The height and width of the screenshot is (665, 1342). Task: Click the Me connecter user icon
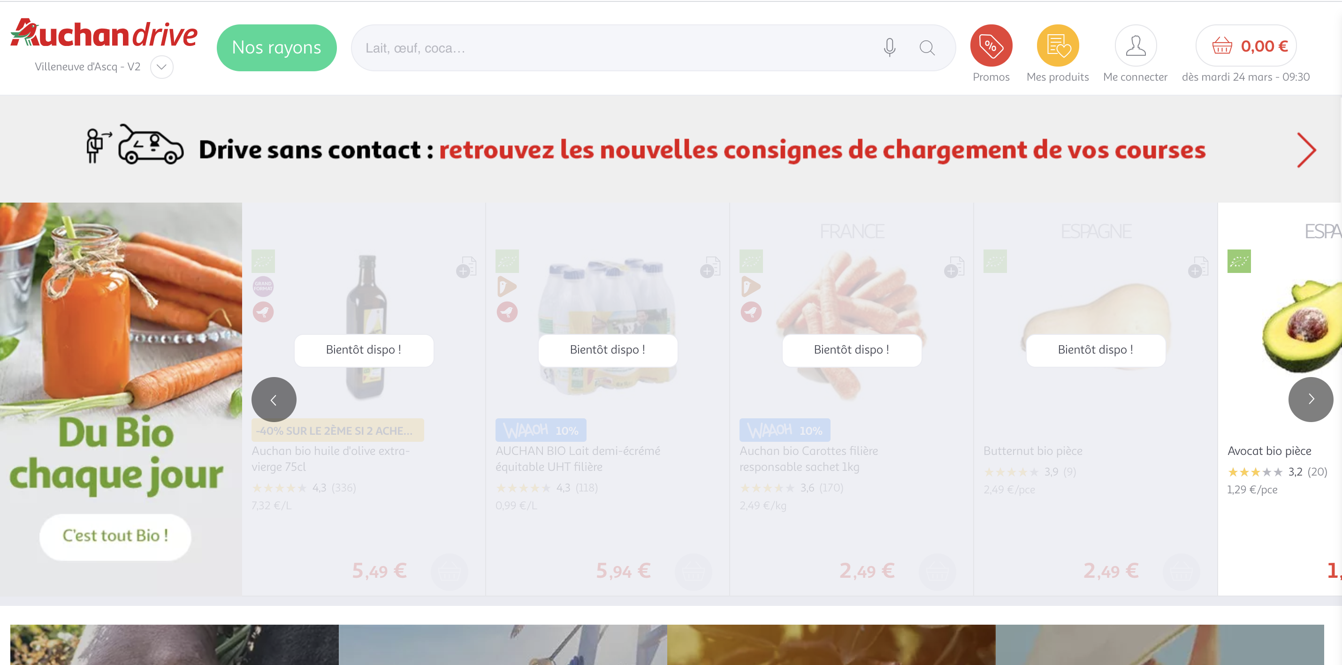[1135, 46]
